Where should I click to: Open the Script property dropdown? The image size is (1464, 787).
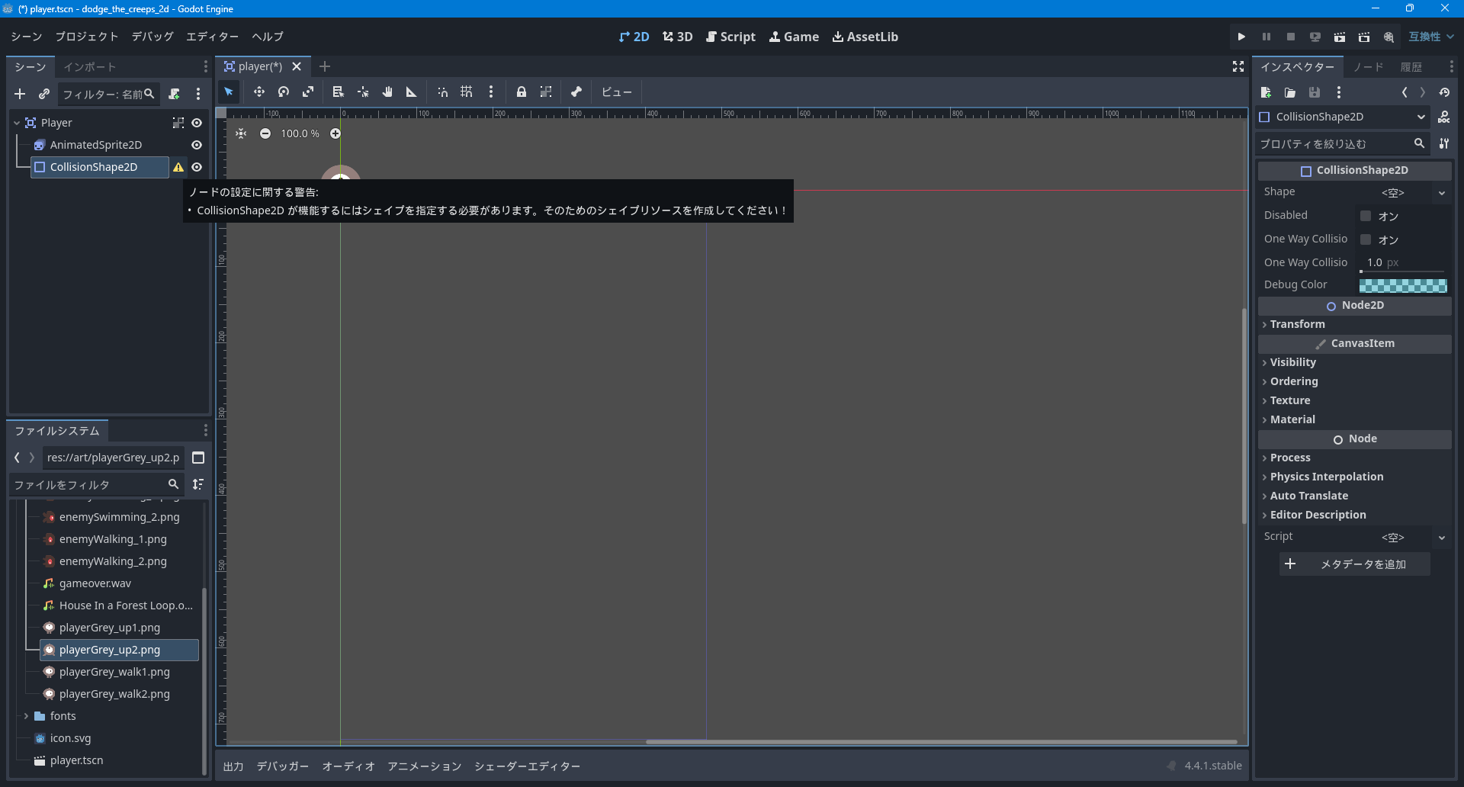click(x=1442, y=538)
